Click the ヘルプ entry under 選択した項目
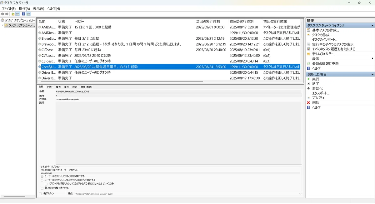The image size is (375, 204). click(x=316, y=107)
